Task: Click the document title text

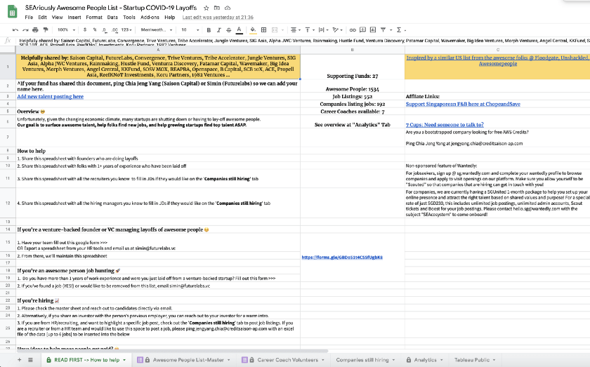Action: [x=111, y=8]
